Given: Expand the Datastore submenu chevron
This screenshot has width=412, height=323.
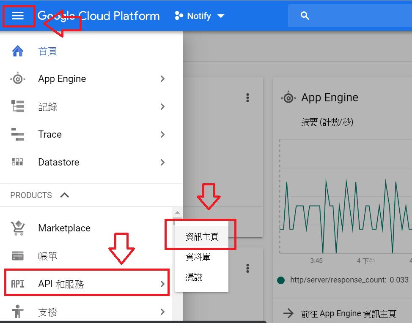Looking at the screenshot, I should [x=163, y=162].
